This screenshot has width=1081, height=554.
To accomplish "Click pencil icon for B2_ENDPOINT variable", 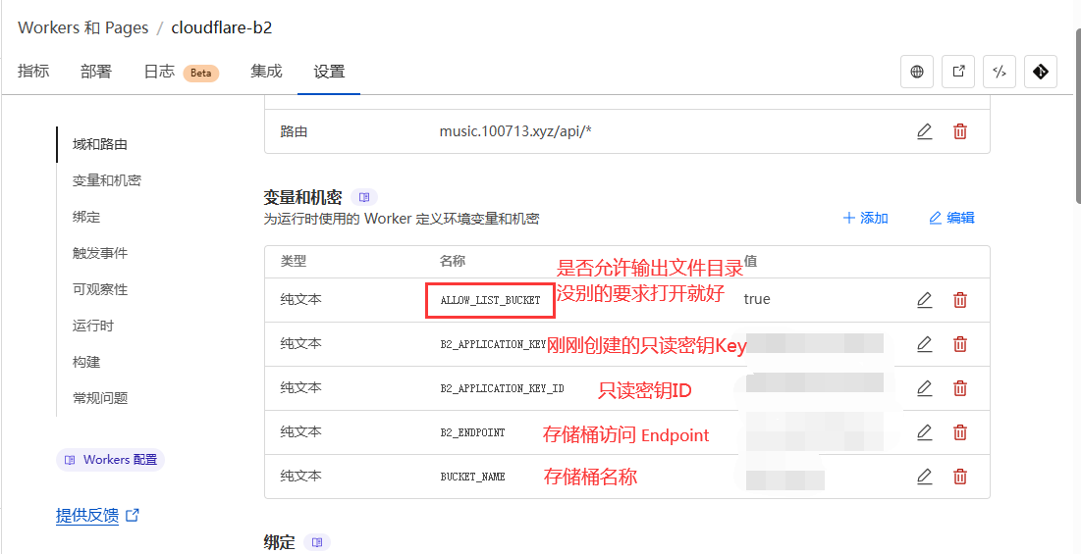I will click(x=924, y=432).
